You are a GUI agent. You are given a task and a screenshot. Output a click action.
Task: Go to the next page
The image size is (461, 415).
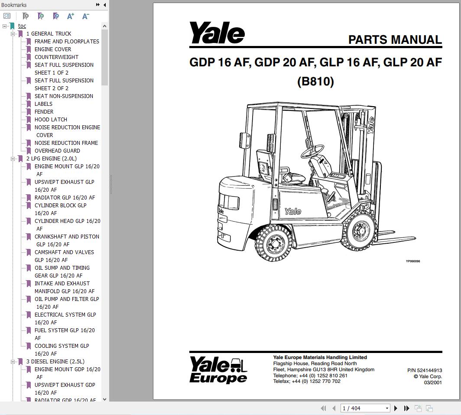pyautogui.click(x=396, y=408)
